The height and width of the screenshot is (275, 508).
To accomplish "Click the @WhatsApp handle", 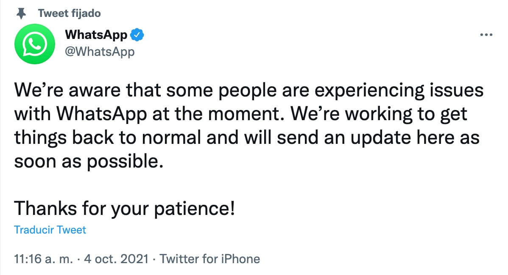I will [100, 52].
